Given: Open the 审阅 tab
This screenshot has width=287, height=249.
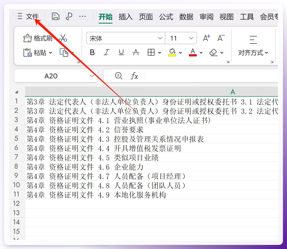Looking at the screenshot, I should [x=207, y=17].
